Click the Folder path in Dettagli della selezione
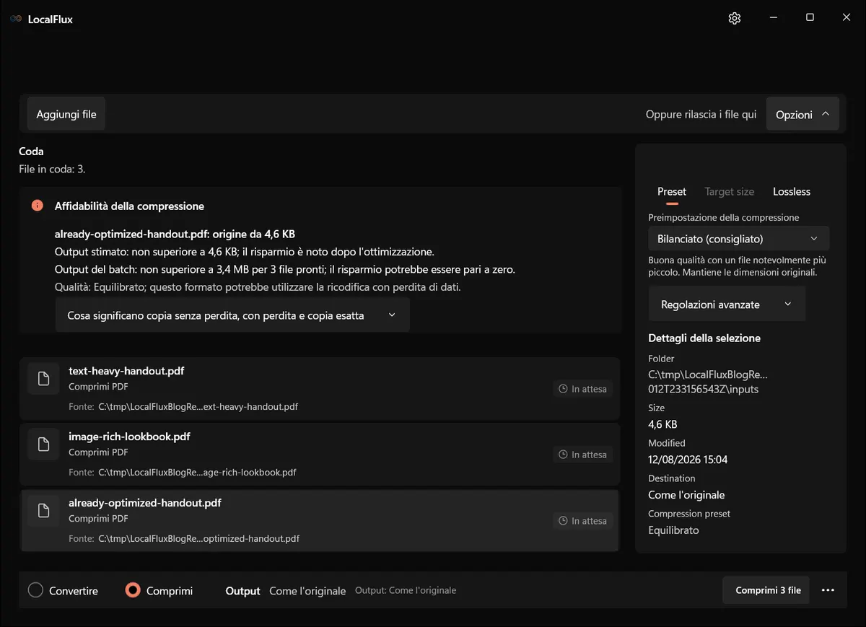This screenshot has width=866, height=627. (x=708, y=382)
